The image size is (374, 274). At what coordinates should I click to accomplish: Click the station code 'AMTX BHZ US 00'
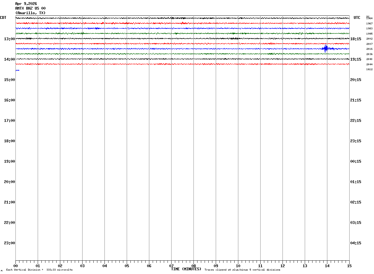click(30, 8)
